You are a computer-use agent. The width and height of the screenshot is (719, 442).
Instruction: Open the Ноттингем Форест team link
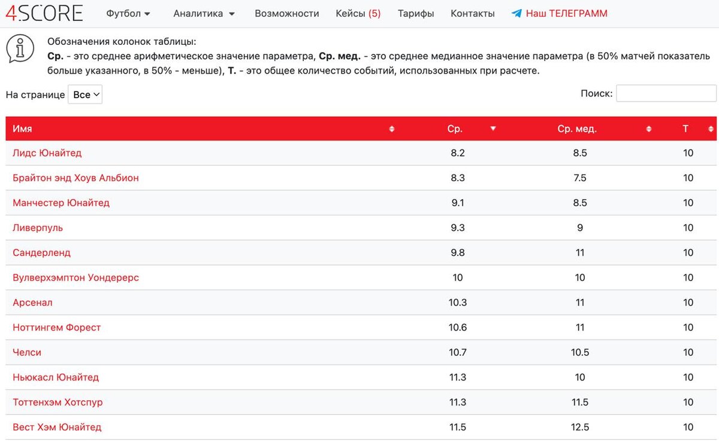pos(57,328)
